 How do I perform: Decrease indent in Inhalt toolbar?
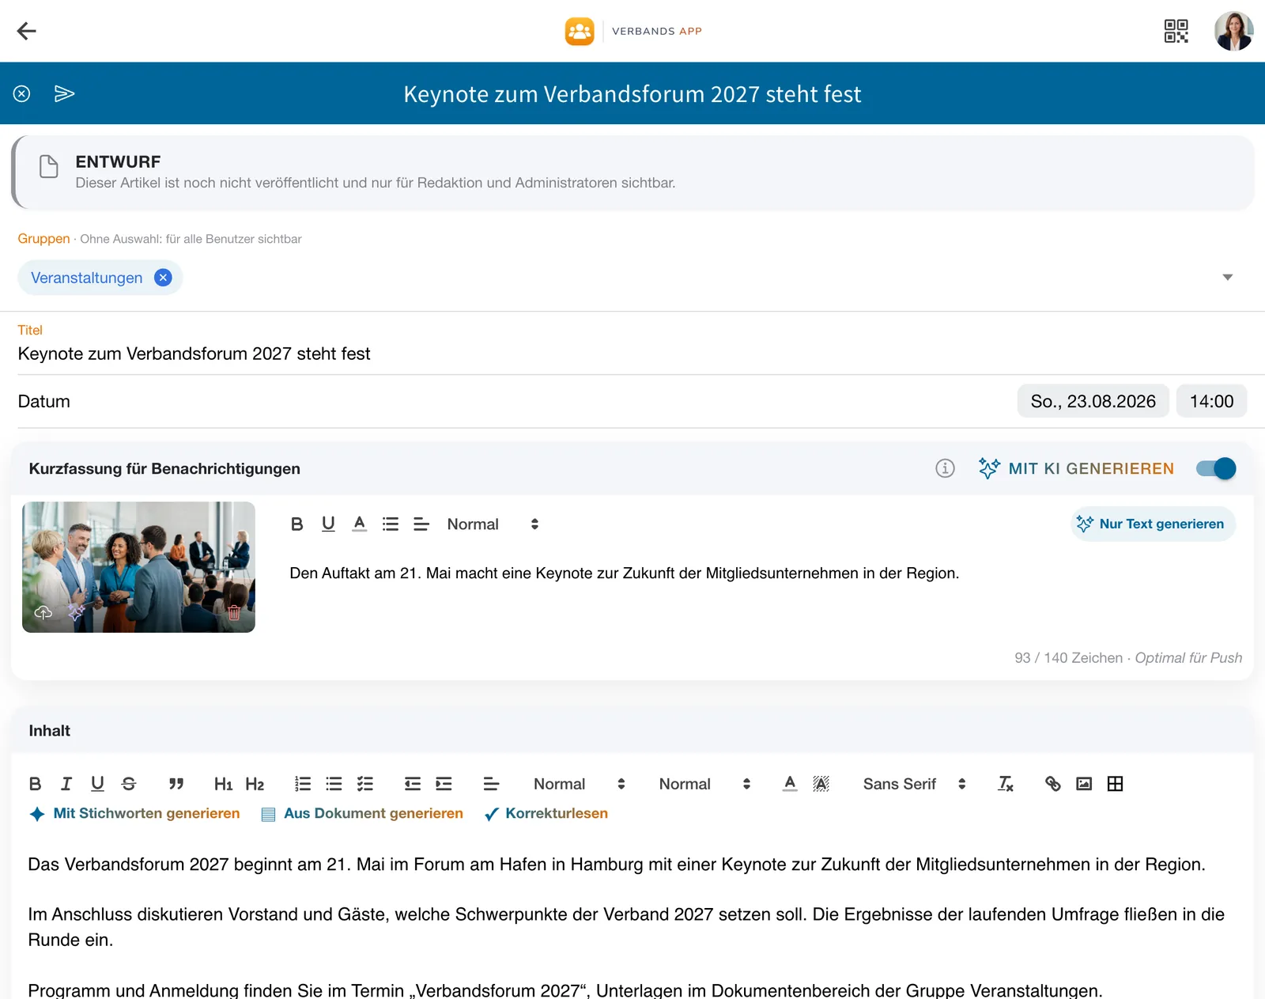tap(413, 784)
